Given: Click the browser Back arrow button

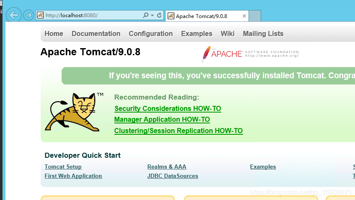Looking at the screenshot, I should click(x=14, y=15).
